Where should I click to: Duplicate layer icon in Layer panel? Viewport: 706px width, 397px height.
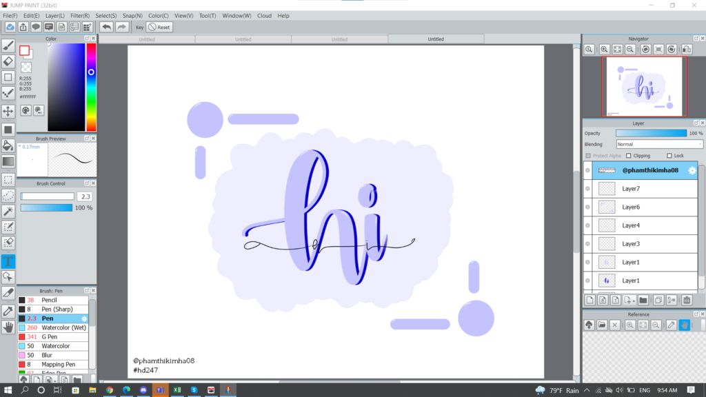coord(658,301)
